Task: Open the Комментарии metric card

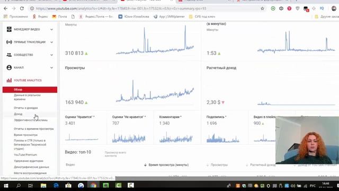Action: (x=177, y=128)
